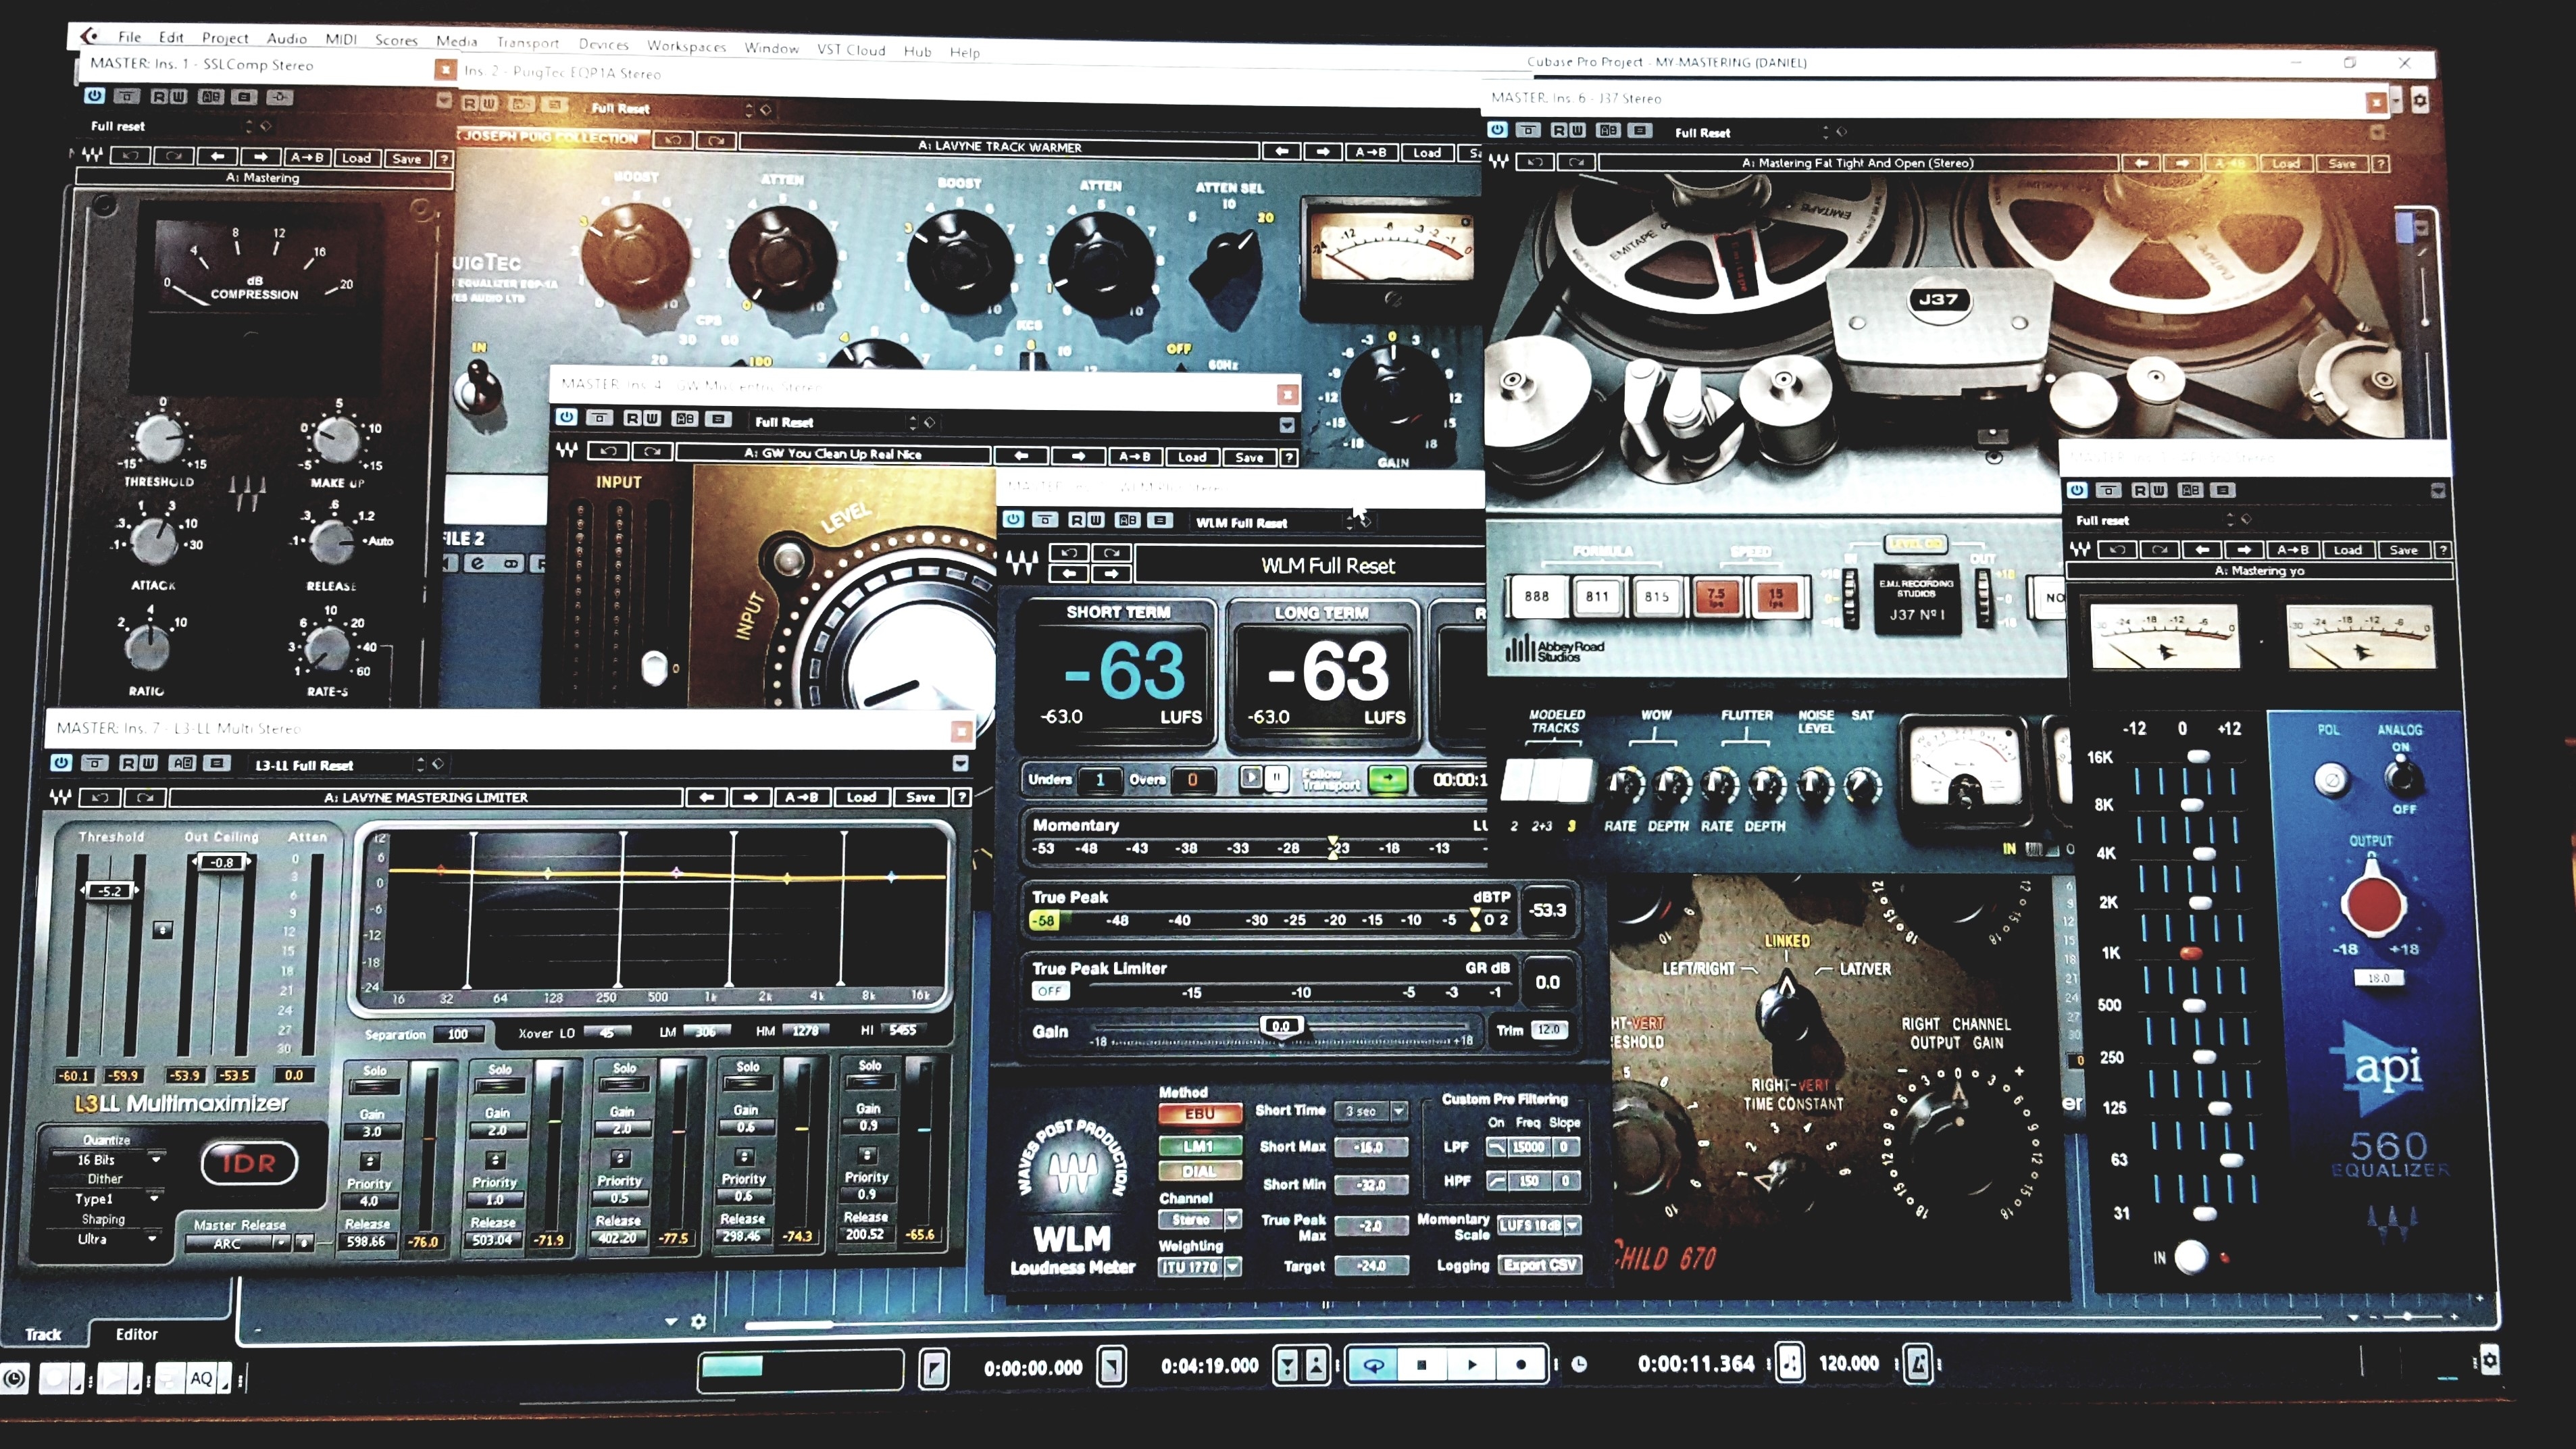The width and height of the screenshot is (2576, 1449).
Task: Click the Export CSV logging button
Action: pyautogui.click(x=1539, y=1265)
